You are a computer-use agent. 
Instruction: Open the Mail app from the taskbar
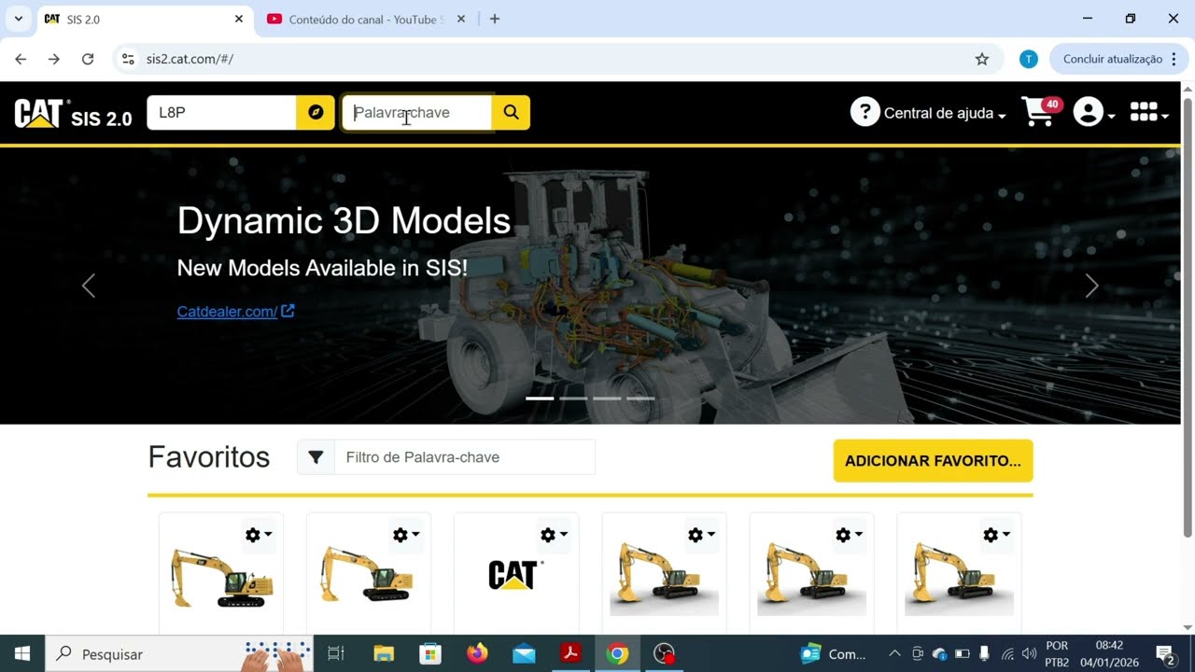524,653
